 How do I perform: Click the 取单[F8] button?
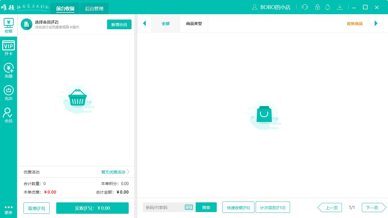(37, 208)
